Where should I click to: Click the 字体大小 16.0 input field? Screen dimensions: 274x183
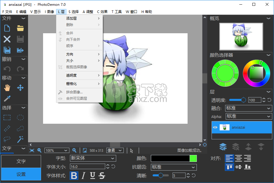click(x=88, y=167)
